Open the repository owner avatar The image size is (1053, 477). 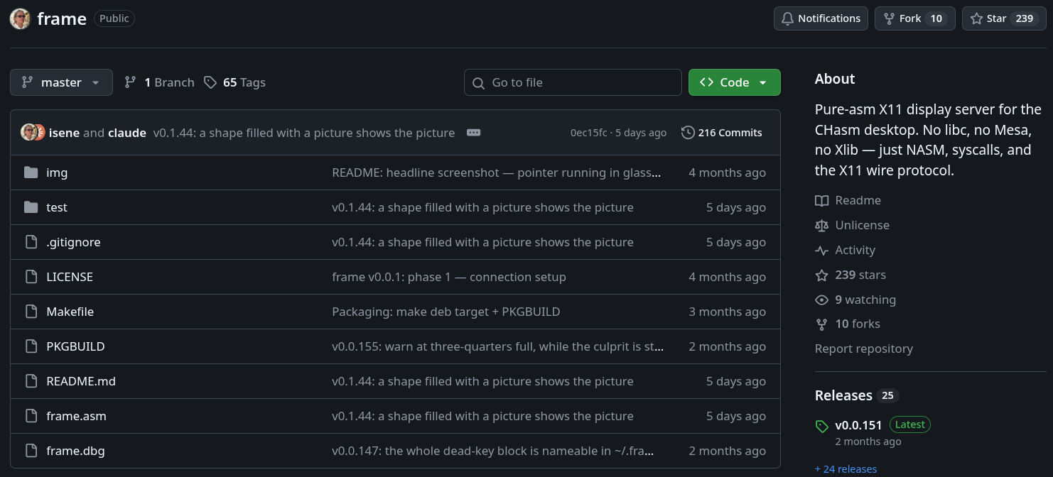(20, 18)
